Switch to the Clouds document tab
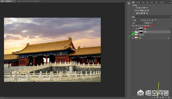Image resolution: width=172 pixels, height=99 pixels. (x=27, y=1)
